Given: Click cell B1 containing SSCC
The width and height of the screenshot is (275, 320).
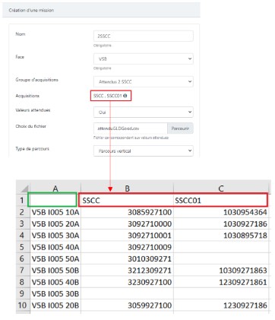Looking at the screenshot, I should click(127, 201).
